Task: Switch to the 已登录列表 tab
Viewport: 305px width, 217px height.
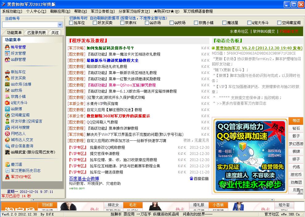Action: (36, 33)
